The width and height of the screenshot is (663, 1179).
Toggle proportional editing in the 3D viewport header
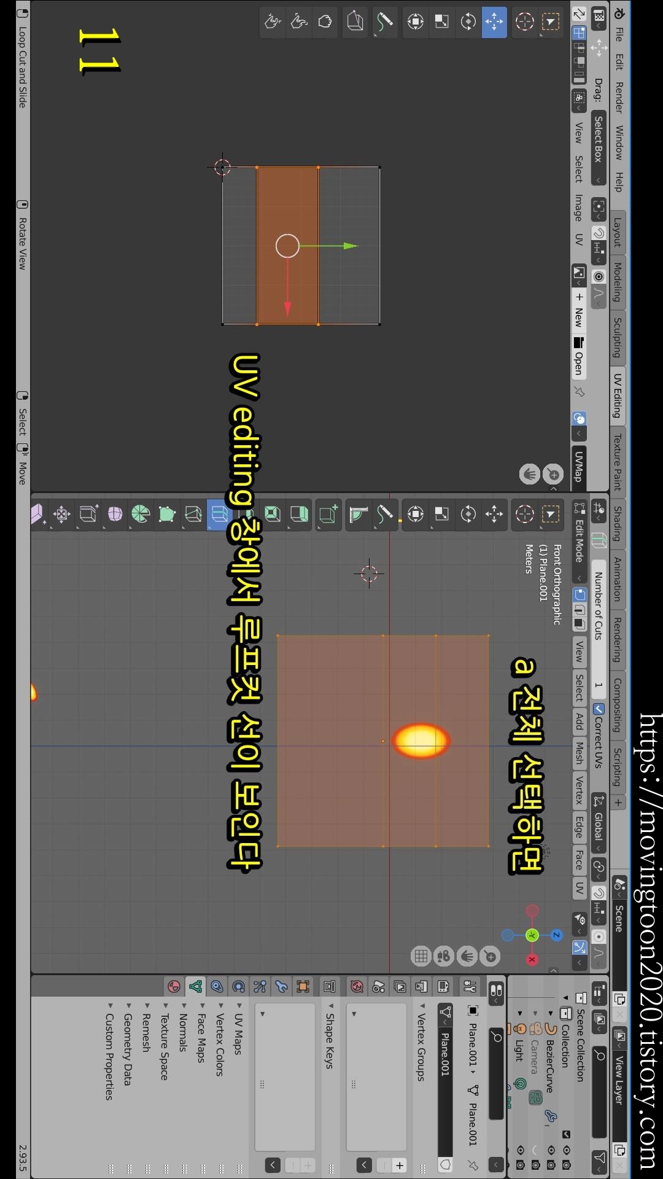tap(599, 936)
